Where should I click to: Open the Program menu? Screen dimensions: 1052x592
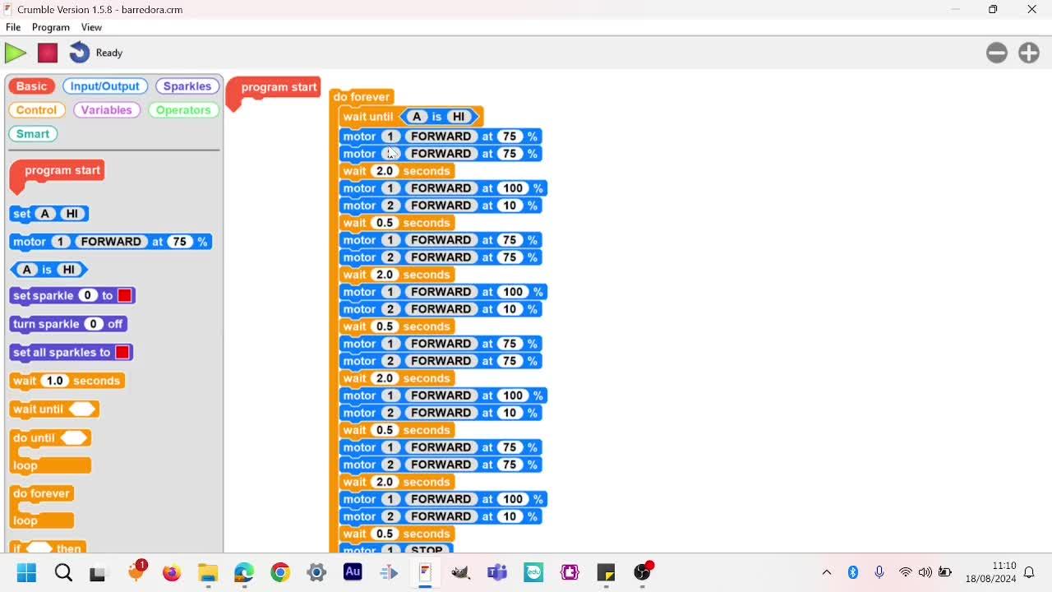tap(51, 27)
